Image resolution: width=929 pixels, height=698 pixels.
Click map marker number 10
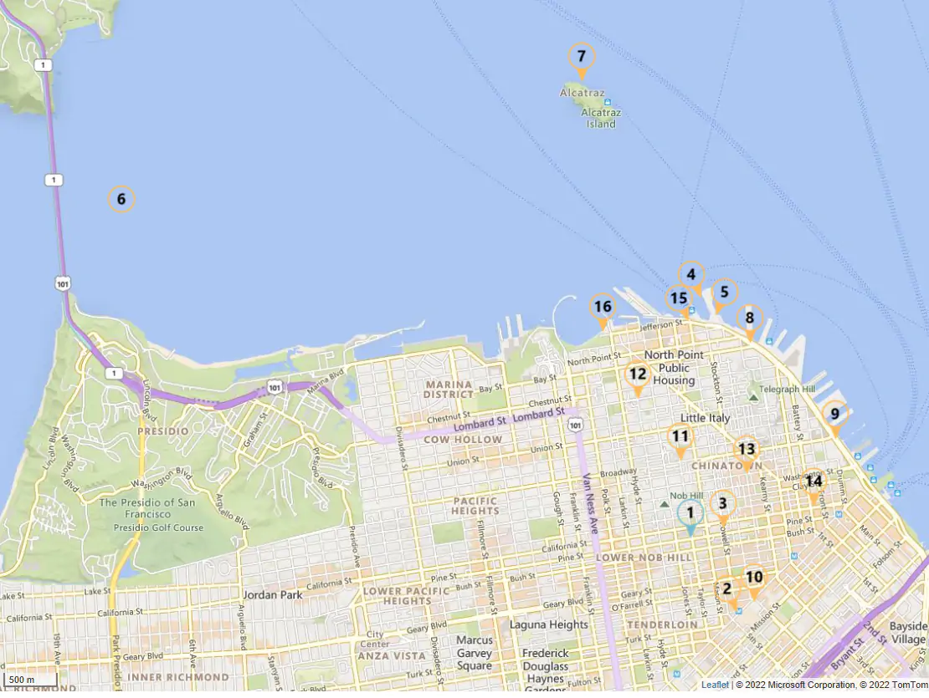click(754, 578)
